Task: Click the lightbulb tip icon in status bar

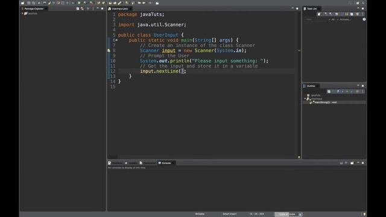Action: [x=364, y=215]
